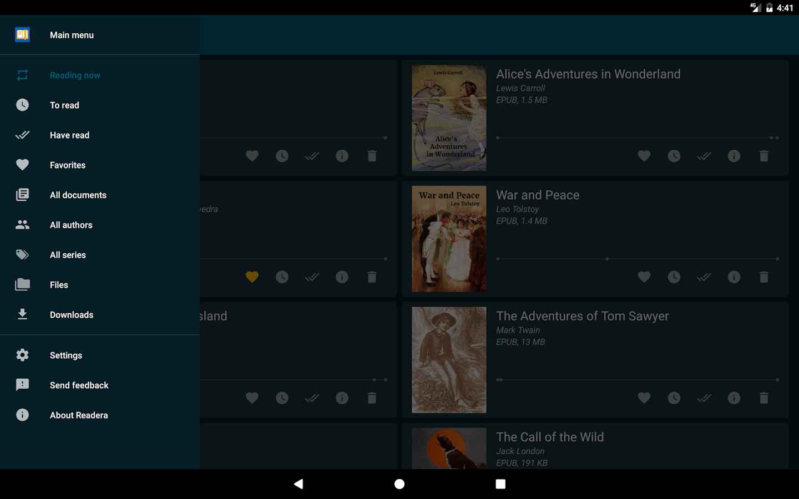Click author name Leo Tolstoy
The height and width of the screenshot is (499, 799).
(x=517, y=209)
